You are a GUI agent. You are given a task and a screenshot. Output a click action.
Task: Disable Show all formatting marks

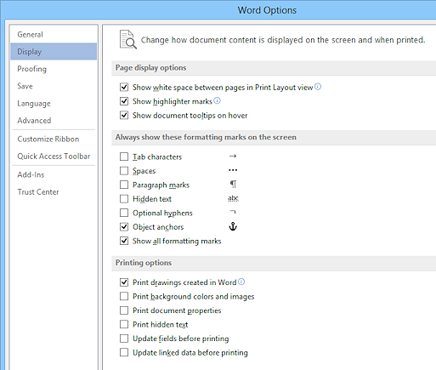(124, 241)
